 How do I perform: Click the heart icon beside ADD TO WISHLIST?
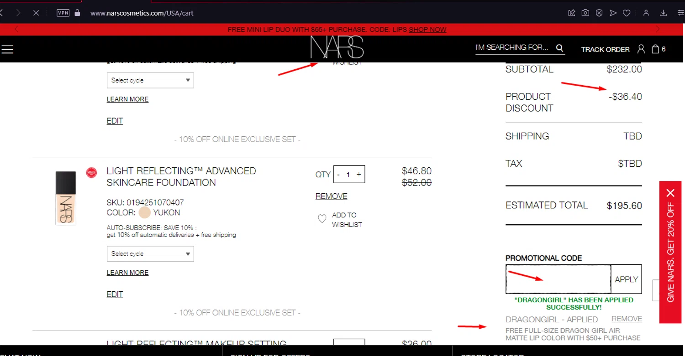[322, 219]
